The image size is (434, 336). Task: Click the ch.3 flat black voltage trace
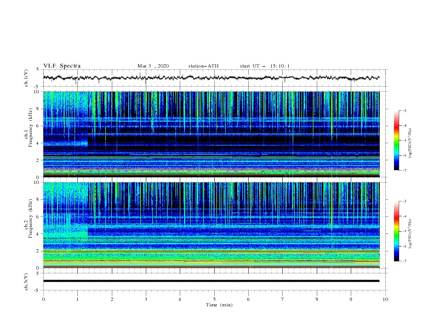point(211,281)
